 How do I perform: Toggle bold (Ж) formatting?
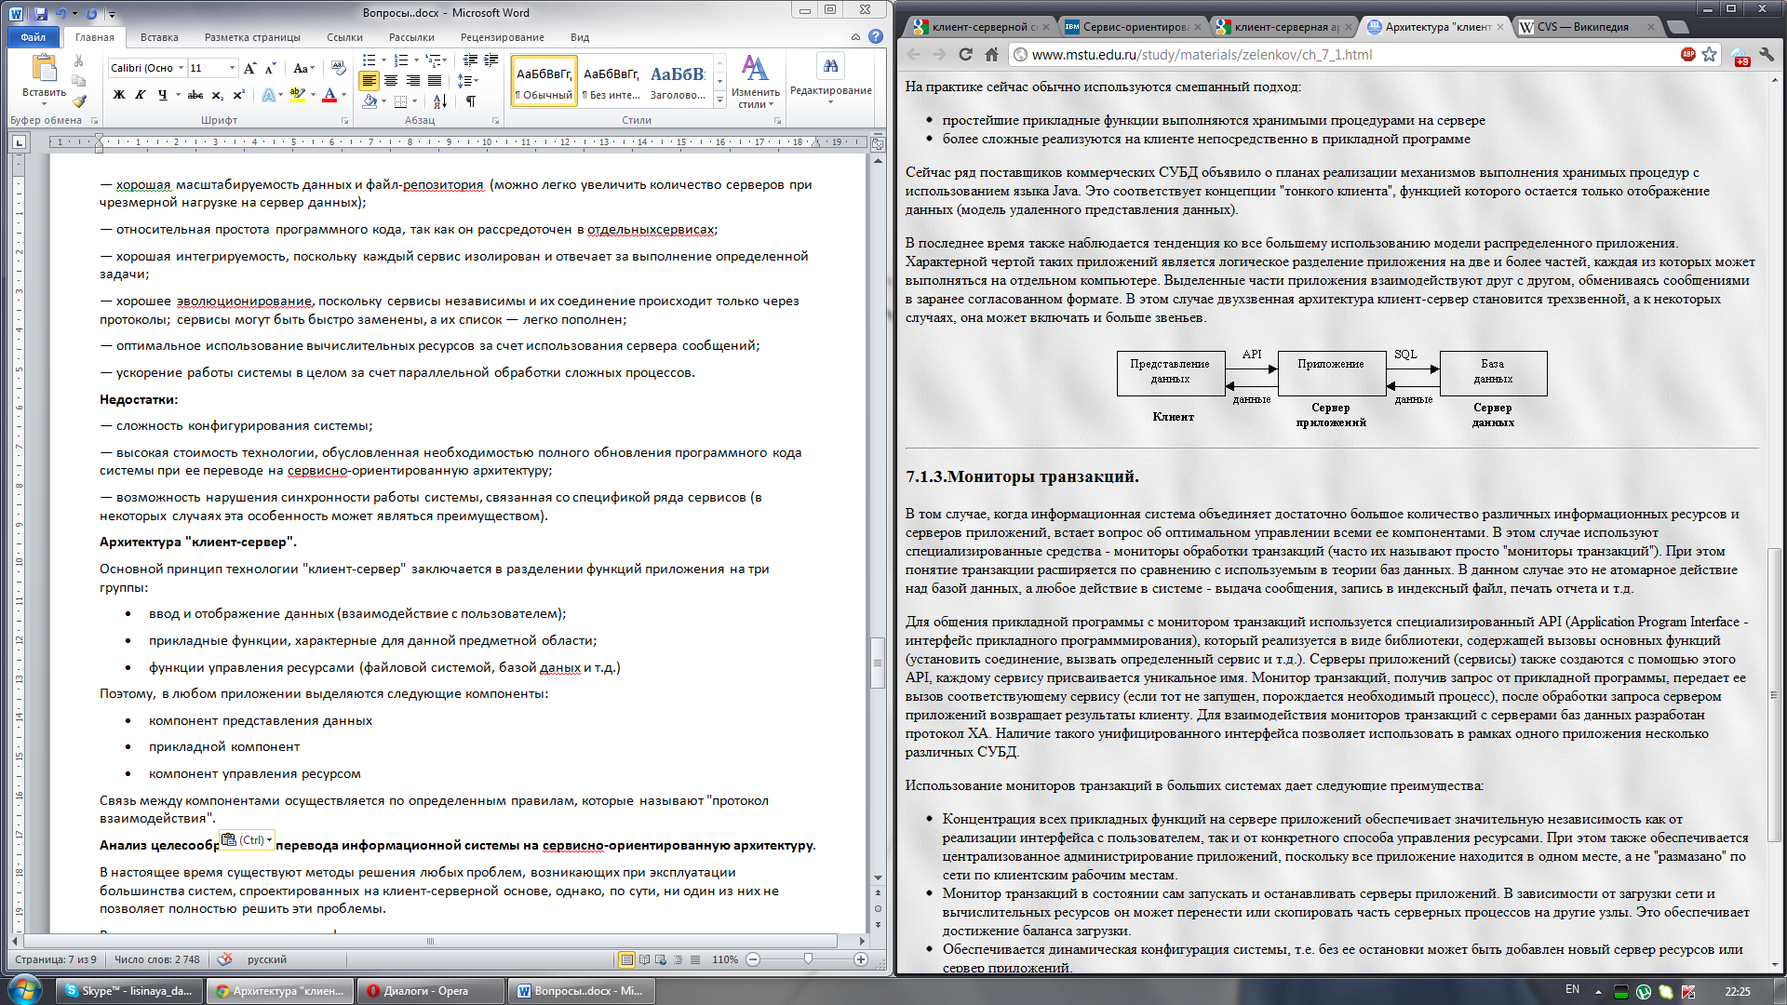point(119,95)
